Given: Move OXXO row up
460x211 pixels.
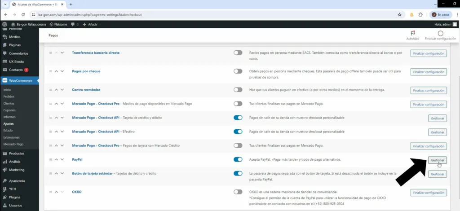Looking at the screenshot, I should click(x=56, y=192).
